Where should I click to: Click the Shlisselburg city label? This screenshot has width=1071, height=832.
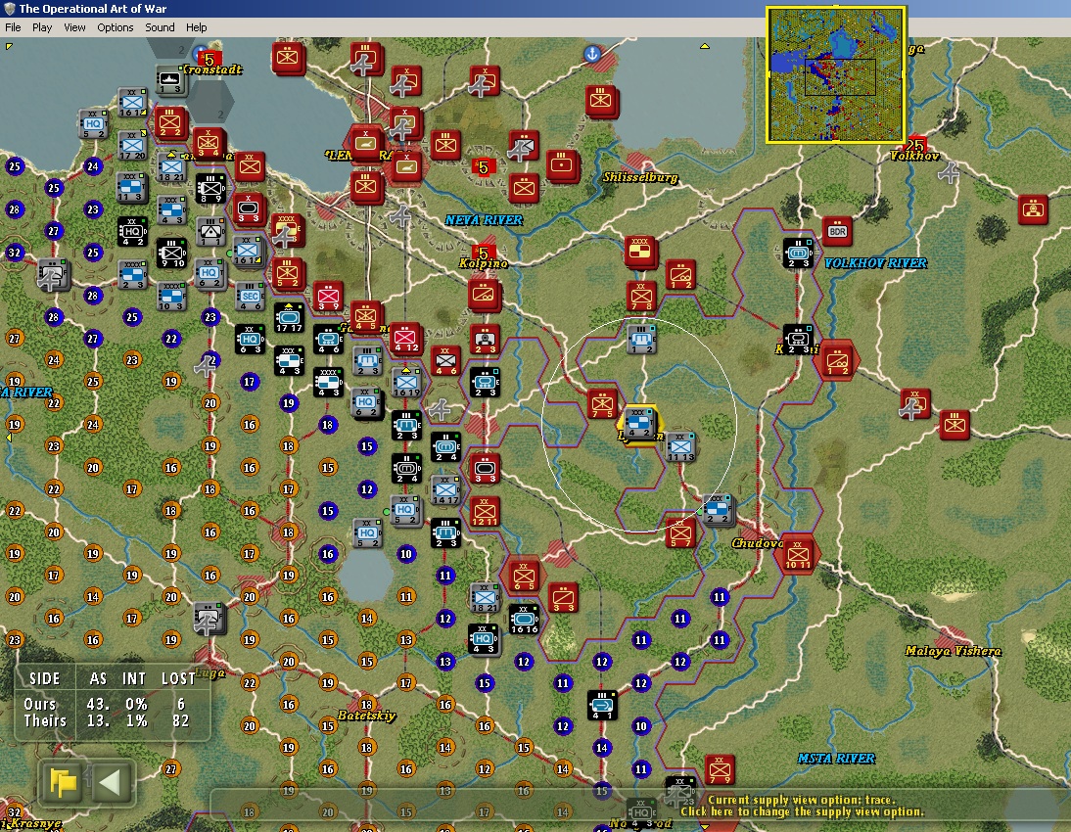tap(640, 177)
